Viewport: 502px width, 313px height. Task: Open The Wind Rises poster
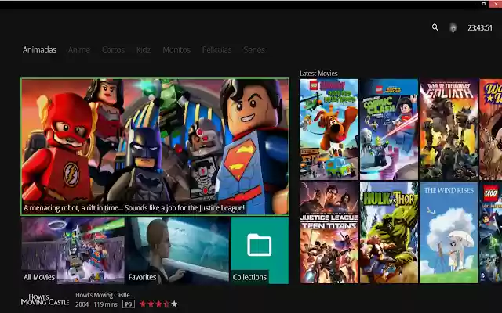tap(449, 232)
